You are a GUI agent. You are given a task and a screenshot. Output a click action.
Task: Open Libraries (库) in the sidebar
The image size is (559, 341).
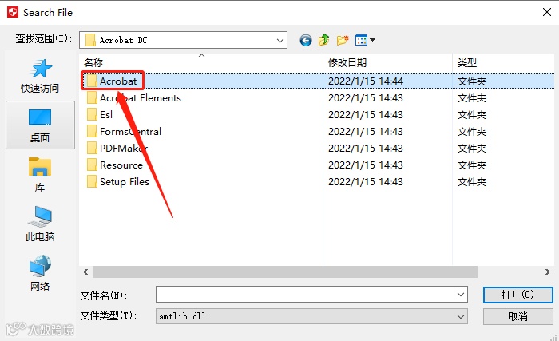tap(40, 175)
